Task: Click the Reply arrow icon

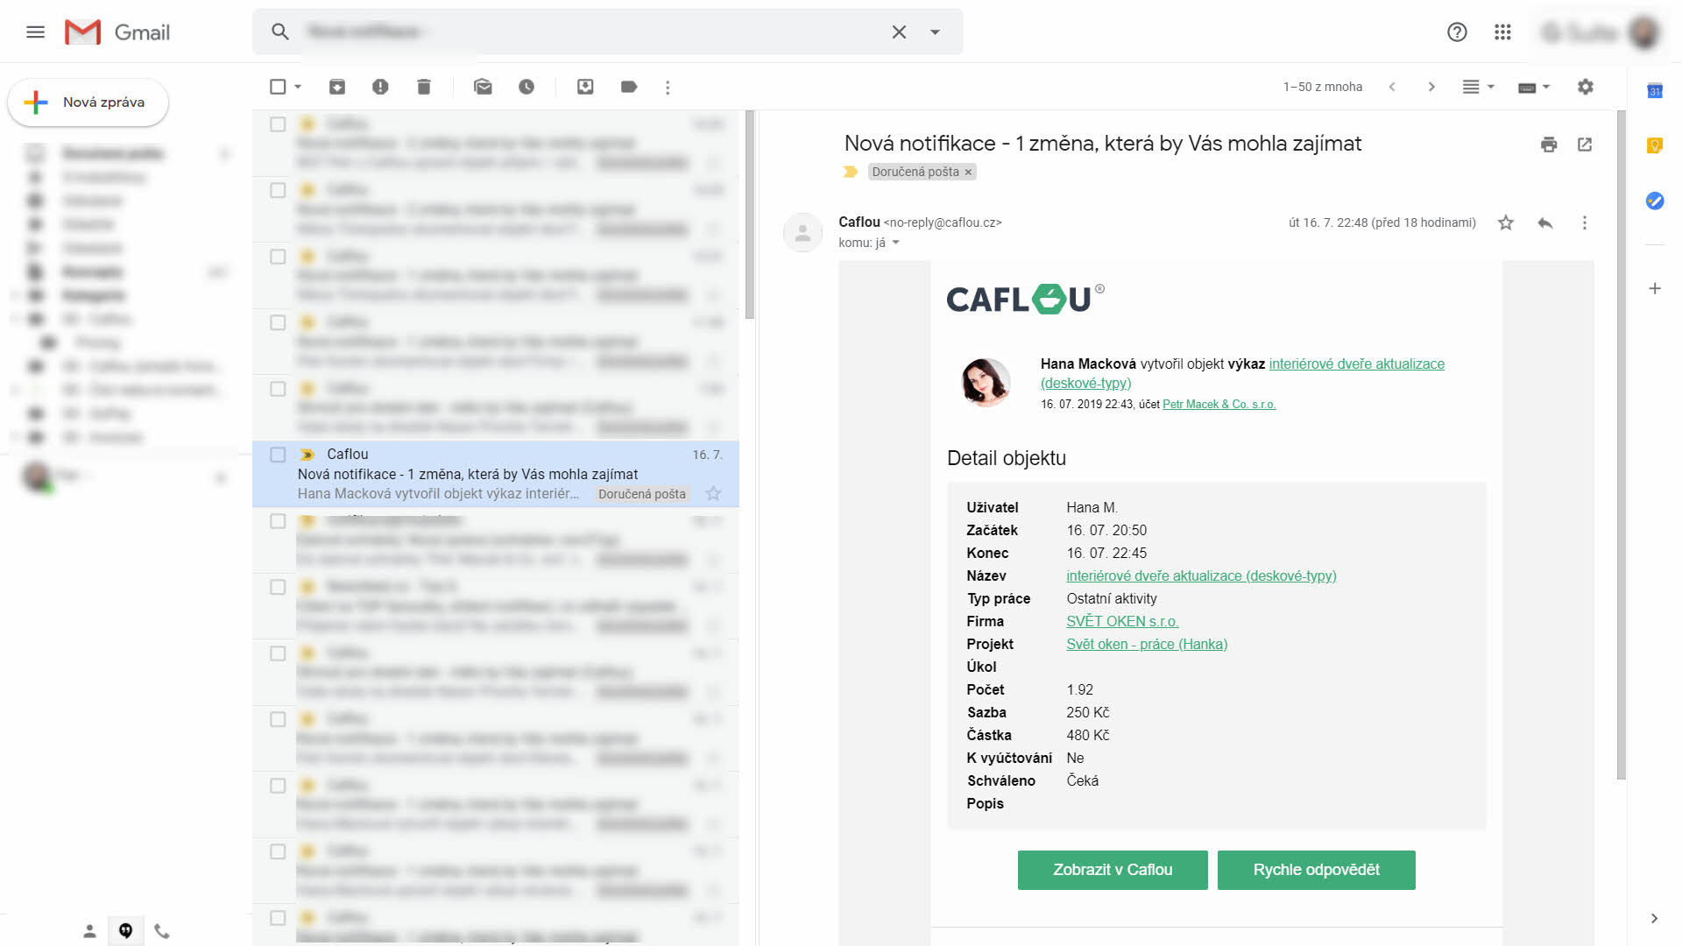Action: [x=1545, y=222]
